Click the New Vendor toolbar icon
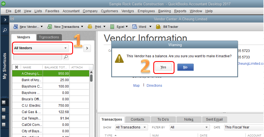Screen dimensions: 264x137 (16, 27)
